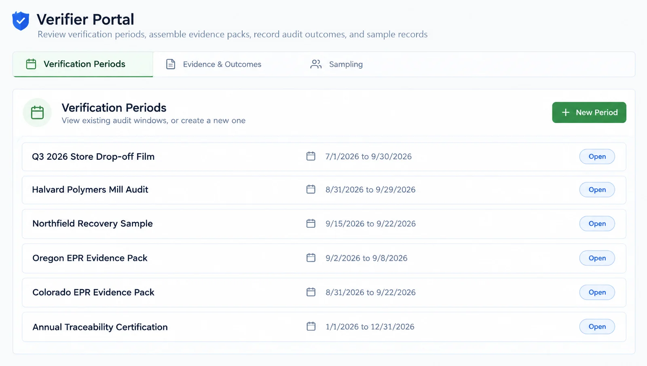The width and height of the screenshot is (647, 366).
Task: Click calendar icon beside 8/31/2026 to 9/29/2026
Action: coord(311,189)
